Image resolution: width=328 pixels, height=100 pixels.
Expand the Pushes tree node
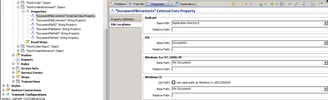pyautogui.click(x=13, y=55)
